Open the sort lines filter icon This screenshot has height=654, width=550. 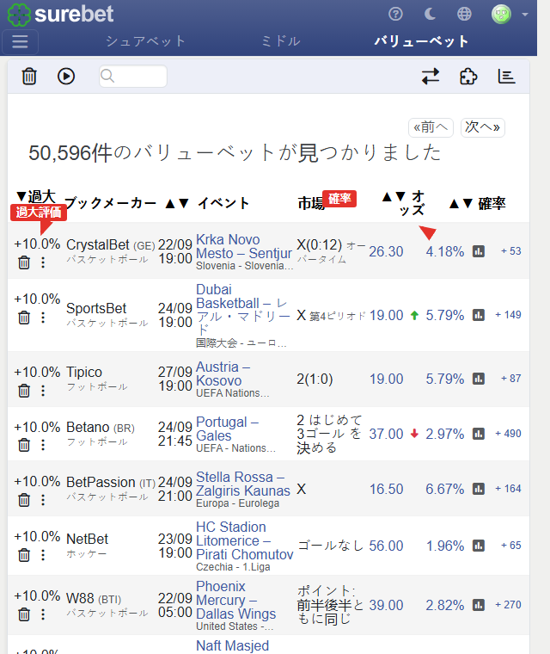[x=507, y=77]
